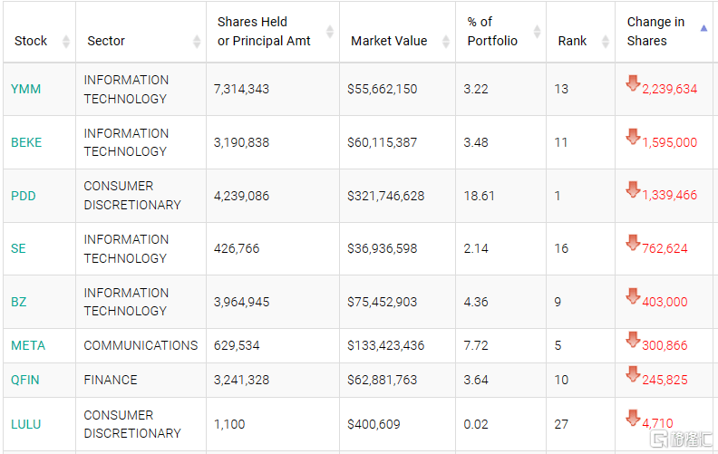Click the red down arrow in YMM row
718x454 pixels.
633,84
